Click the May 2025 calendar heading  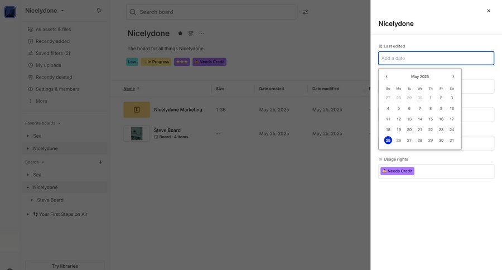point(419,76)
